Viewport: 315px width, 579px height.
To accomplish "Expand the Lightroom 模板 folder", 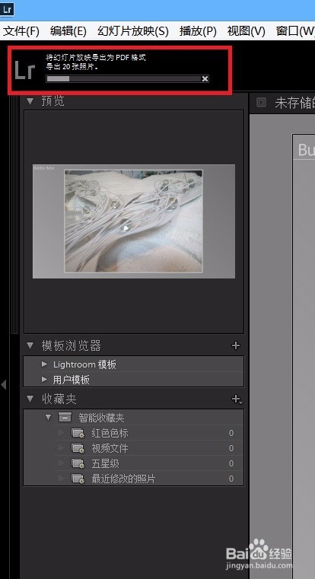I will [x=44, y=364].
